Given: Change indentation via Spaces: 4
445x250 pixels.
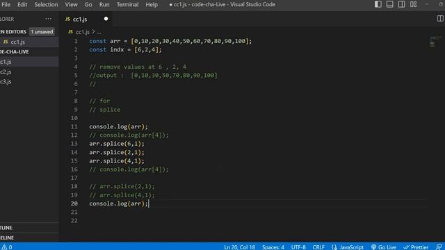Looking at the screenshot, I should [x=273, y=247].
